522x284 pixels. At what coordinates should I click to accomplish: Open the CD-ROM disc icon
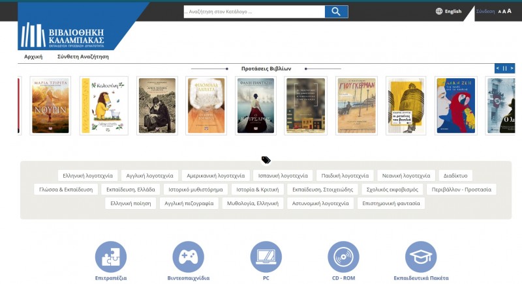[343, 257]
